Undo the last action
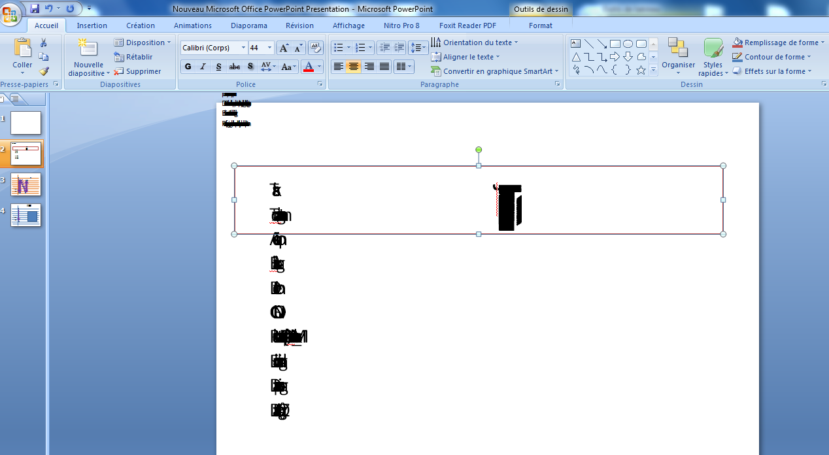Screen dimensions: 829x455 48,8
